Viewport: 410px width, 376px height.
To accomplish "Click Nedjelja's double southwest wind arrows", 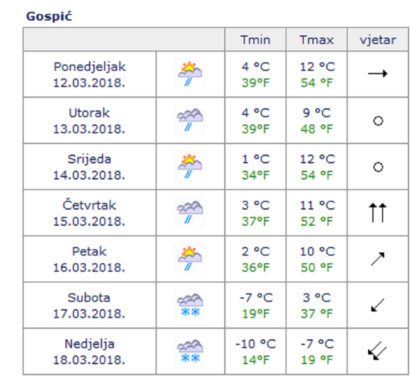I will (x=377, y=352).
